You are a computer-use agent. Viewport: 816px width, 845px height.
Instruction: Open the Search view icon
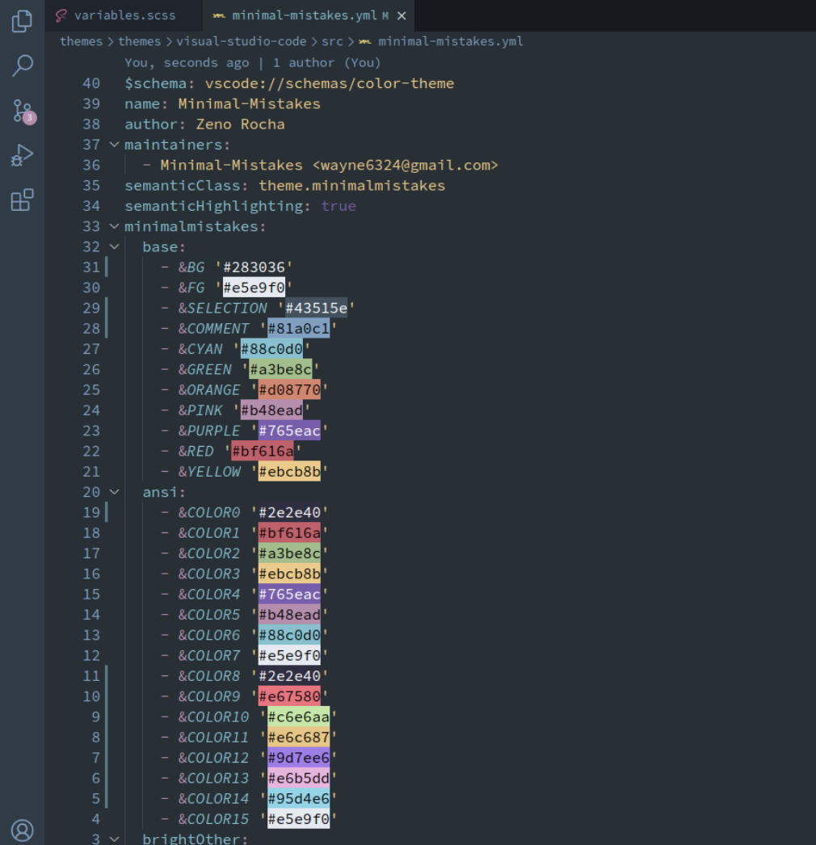coord(22,65)
